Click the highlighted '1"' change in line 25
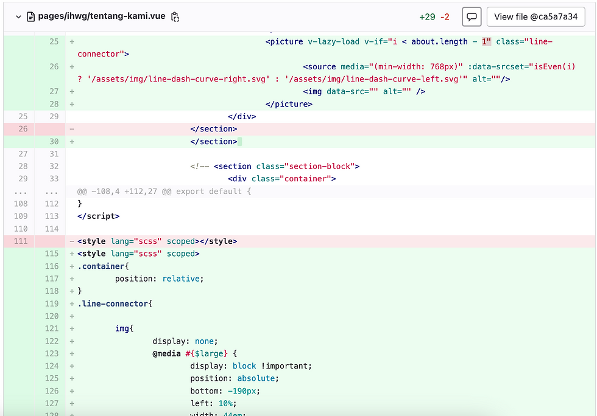 [x=486, y=41]
